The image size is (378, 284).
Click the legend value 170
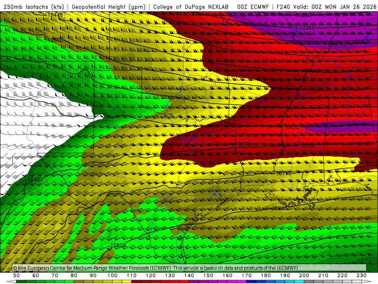pos(247,275)
